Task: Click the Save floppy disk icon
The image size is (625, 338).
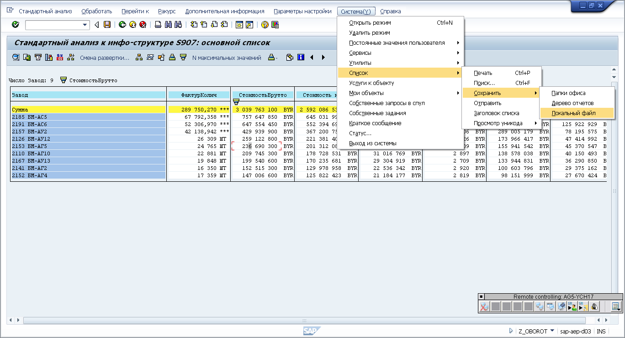Action: click(x=107, y=25)
